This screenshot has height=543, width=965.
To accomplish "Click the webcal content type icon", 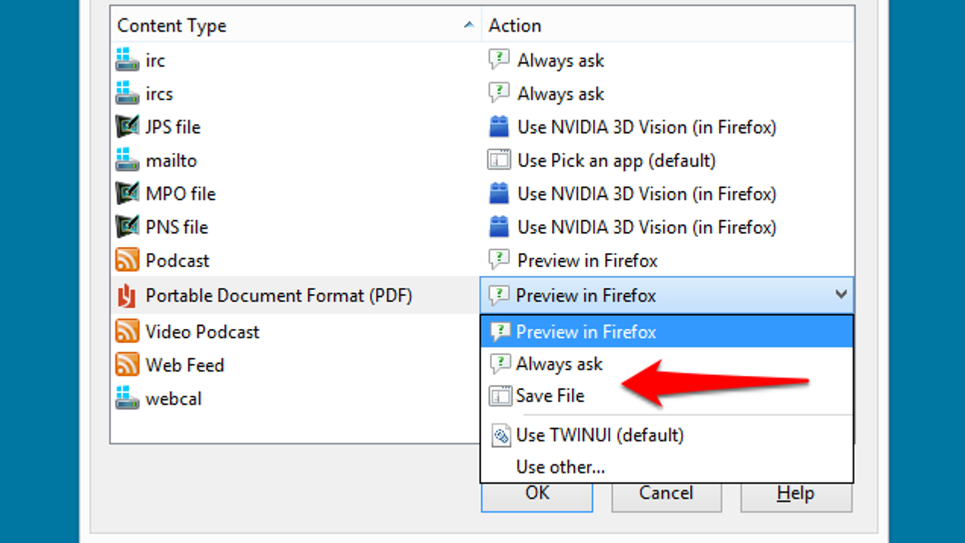I will pyautogui.click(x=127, y=398).
